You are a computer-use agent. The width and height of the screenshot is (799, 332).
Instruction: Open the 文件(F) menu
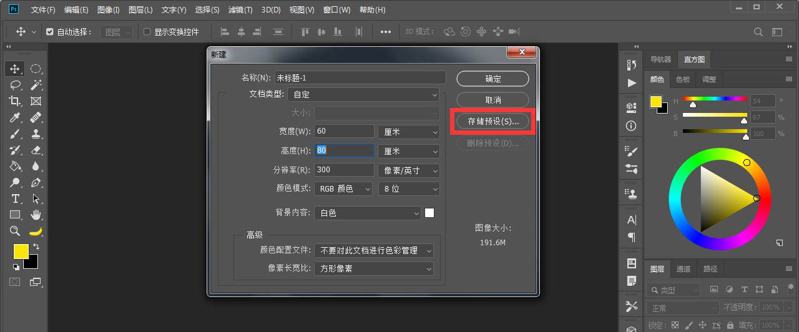pyautogui.click(x=43, y=10)
